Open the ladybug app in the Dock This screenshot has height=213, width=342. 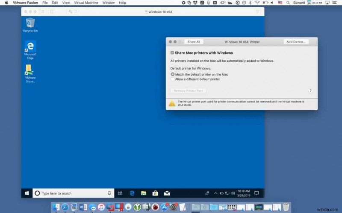(x=156, y=207)
